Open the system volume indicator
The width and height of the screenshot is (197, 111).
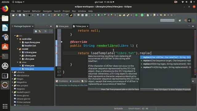[187, 2]
